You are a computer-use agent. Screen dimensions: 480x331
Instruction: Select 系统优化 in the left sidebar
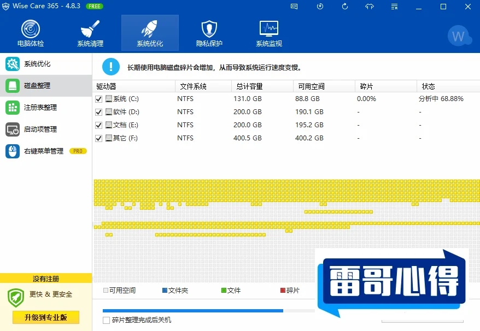[46, 63]
